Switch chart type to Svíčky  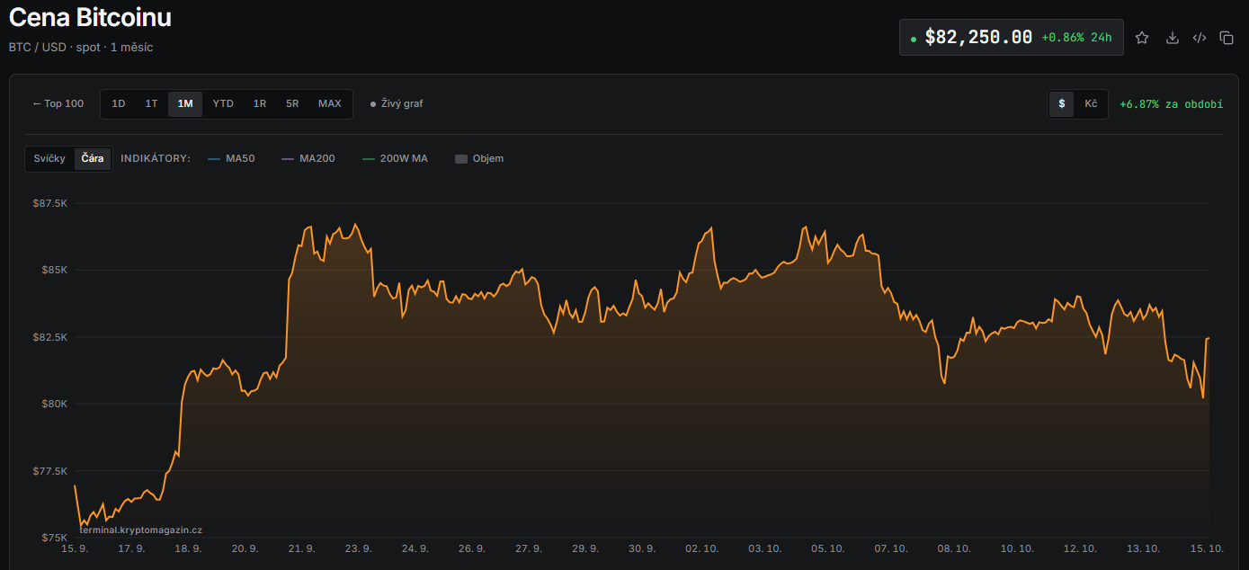49,158
